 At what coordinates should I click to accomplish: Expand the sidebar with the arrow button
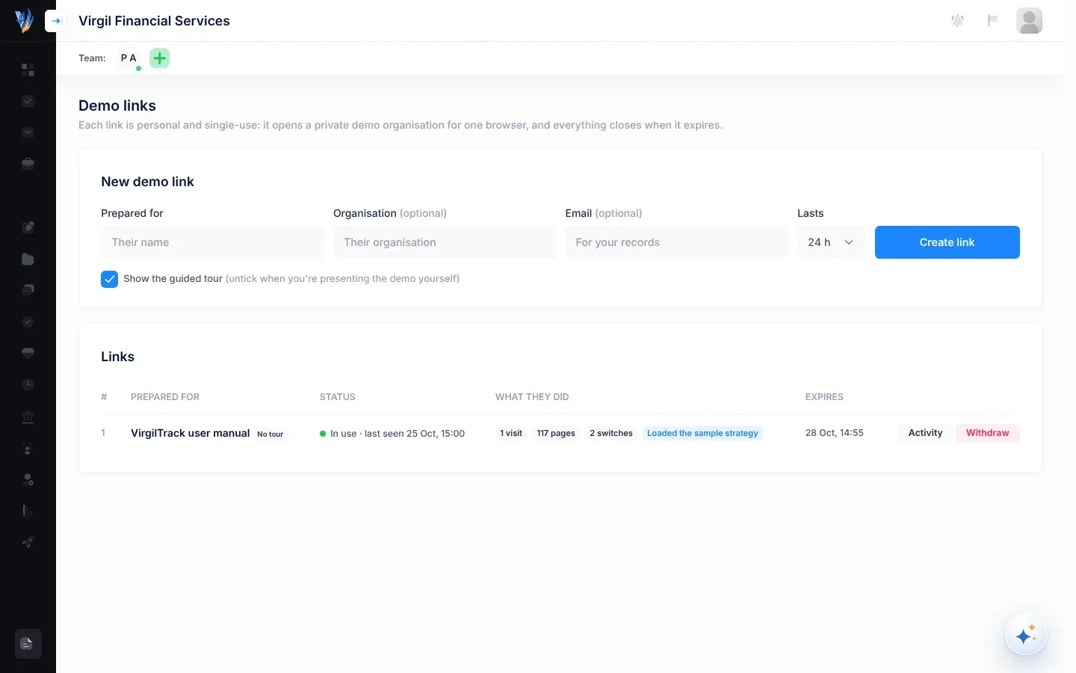pos(56,21)
